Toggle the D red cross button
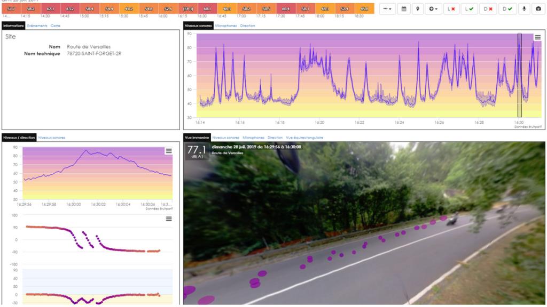 (488, 9)
